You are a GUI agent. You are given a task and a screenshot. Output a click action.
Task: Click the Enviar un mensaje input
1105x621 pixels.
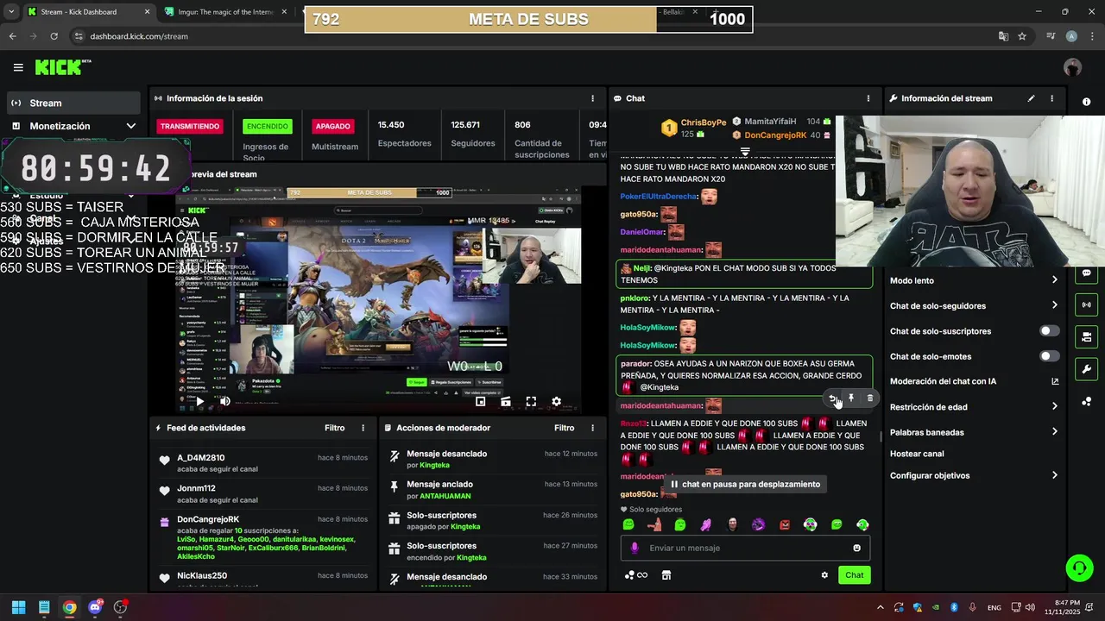tap(745, 548)
